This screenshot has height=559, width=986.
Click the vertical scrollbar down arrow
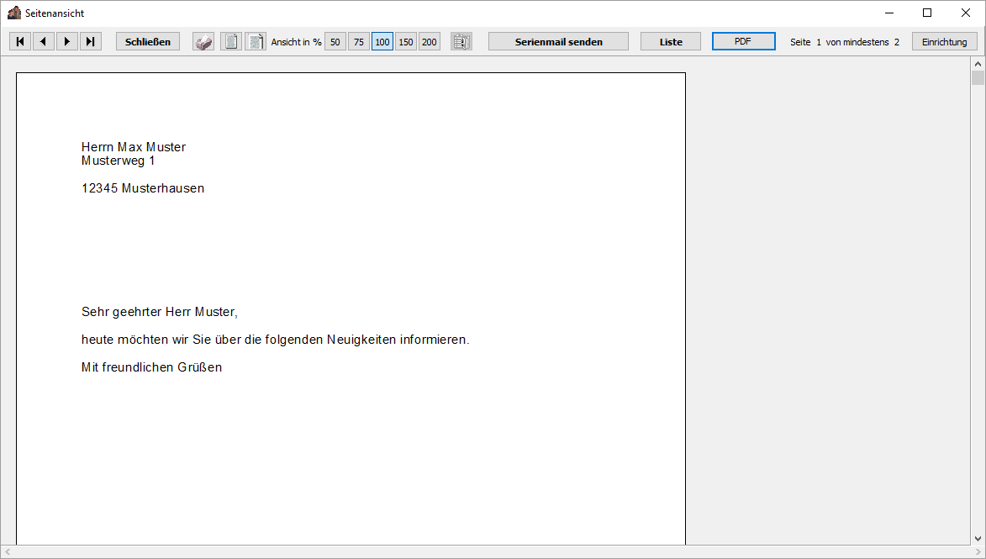(978, 538)
